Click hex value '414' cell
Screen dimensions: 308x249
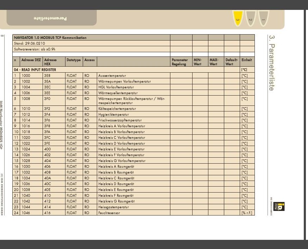[54, 207]
